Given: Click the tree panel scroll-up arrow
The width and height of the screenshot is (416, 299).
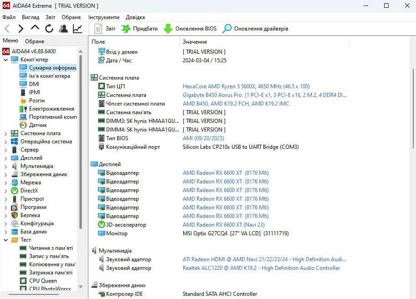Looking at the screenshot, I should [81, 51].
